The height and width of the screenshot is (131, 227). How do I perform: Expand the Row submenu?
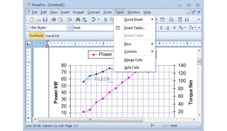[138, 44]
